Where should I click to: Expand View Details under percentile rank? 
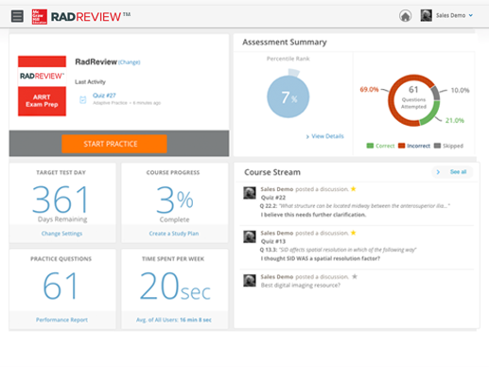324,136
